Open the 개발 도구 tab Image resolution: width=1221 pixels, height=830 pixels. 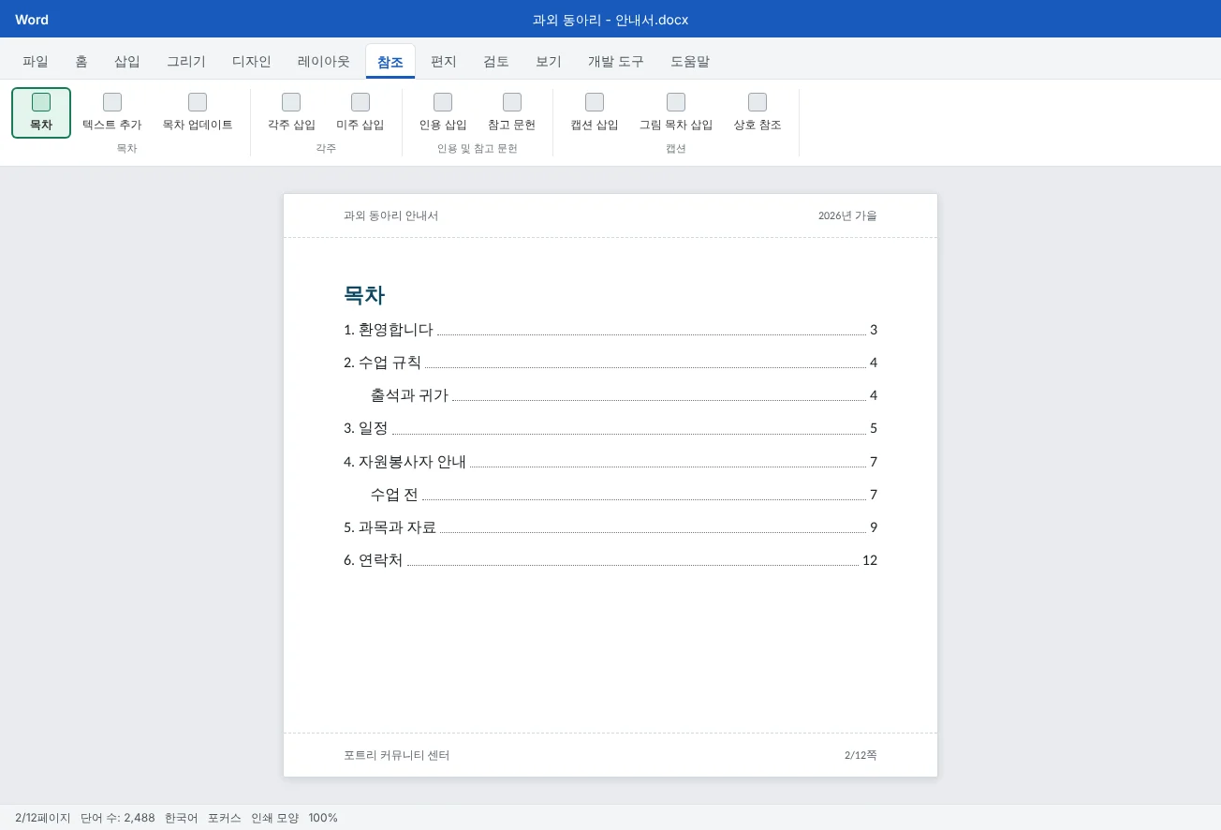pos(616,62)
